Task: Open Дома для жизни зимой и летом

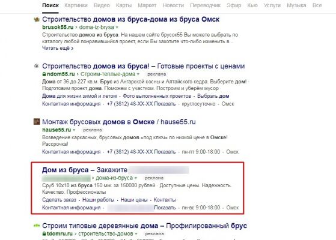Action: click(79, 96)
